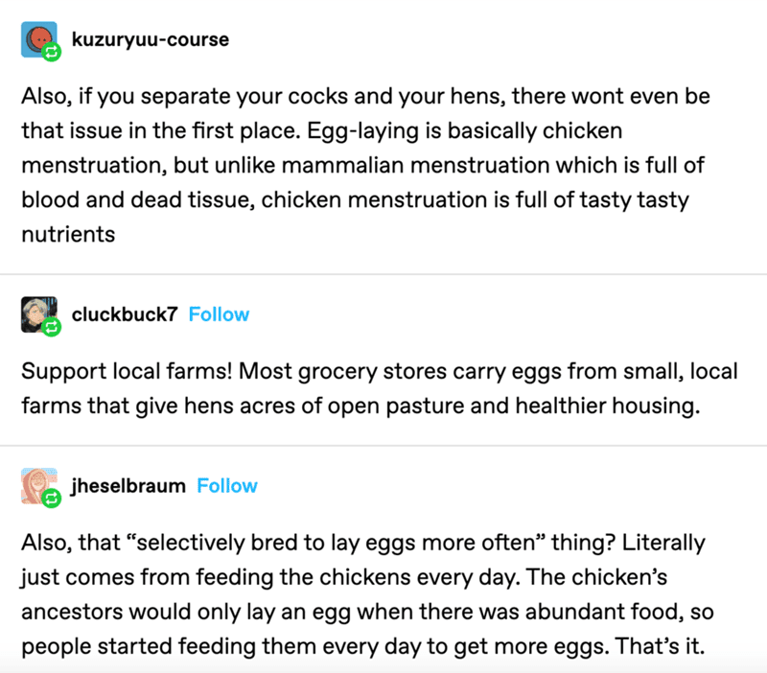Image resolution: width=767 pixels, height=673 pixels.
Task: Click reblog badge on jheselbraum avatar
Action: 52,499
